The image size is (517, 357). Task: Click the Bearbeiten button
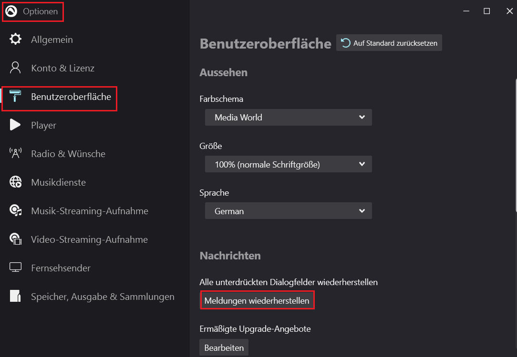coord(224,347)
